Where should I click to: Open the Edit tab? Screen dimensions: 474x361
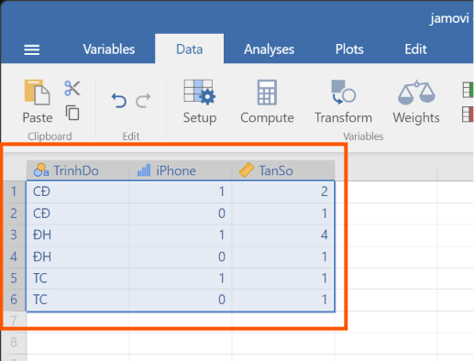click(x=415, y=49)
